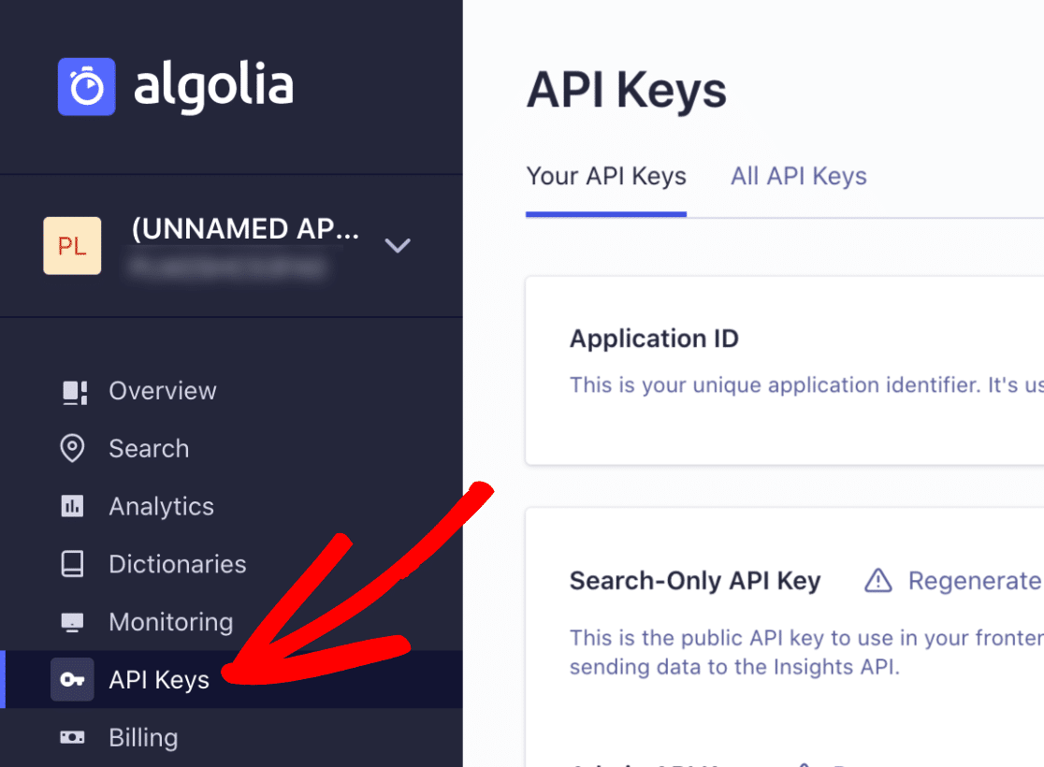Click the Algolia stopwatch logo icon

coord(86,86)
